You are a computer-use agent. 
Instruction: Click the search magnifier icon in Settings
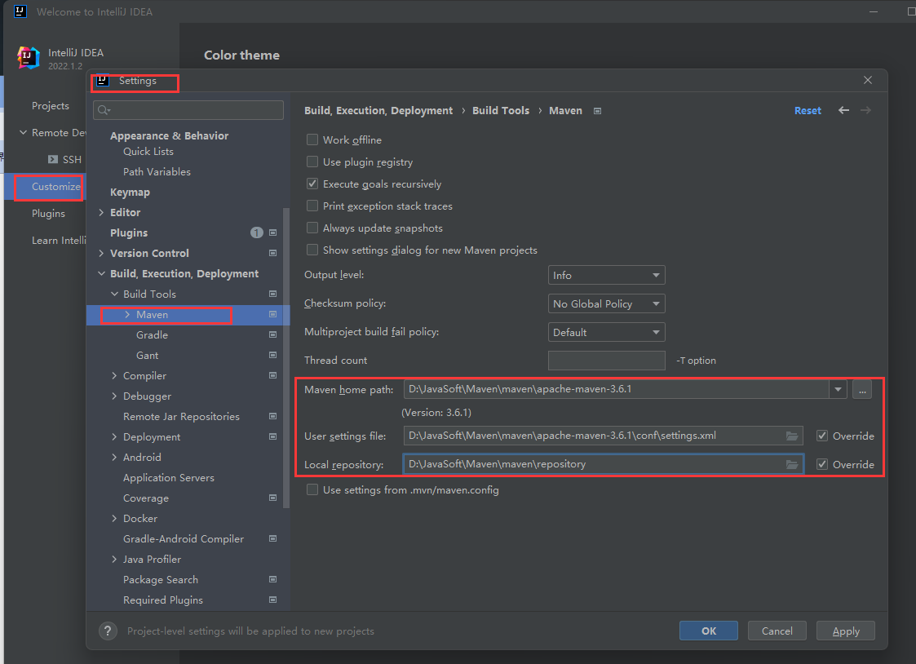(x=104, y=110)
